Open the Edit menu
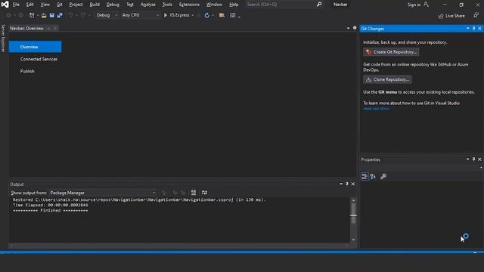484x272 pixels. [30, 5]
